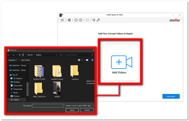Go back in Add File dialog
This screenshot has width=189, height=121.
pyautogui.click(x=9, y=55)
